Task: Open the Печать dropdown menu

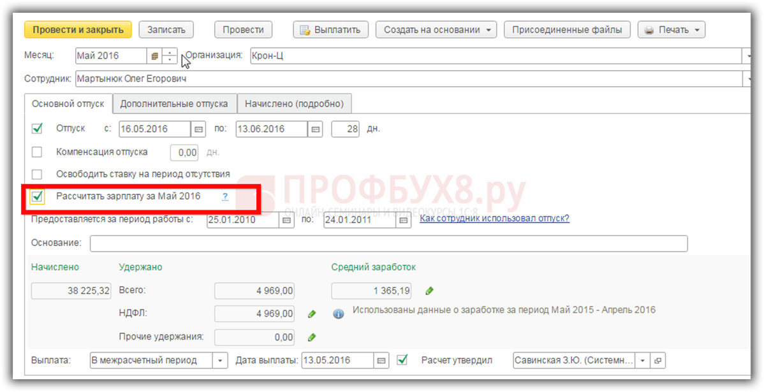Action: coord(672,30)
